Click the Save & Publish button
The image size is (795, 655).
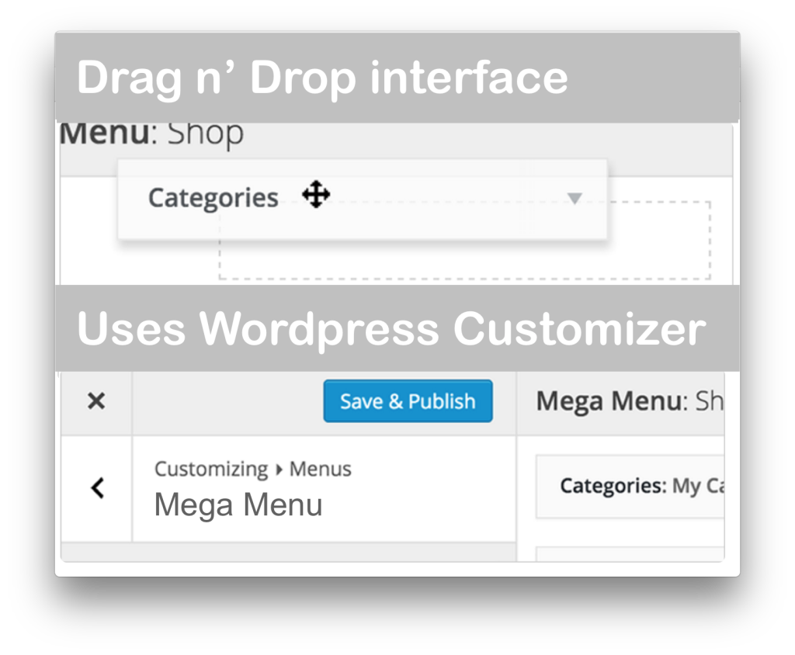coord(408,401)
